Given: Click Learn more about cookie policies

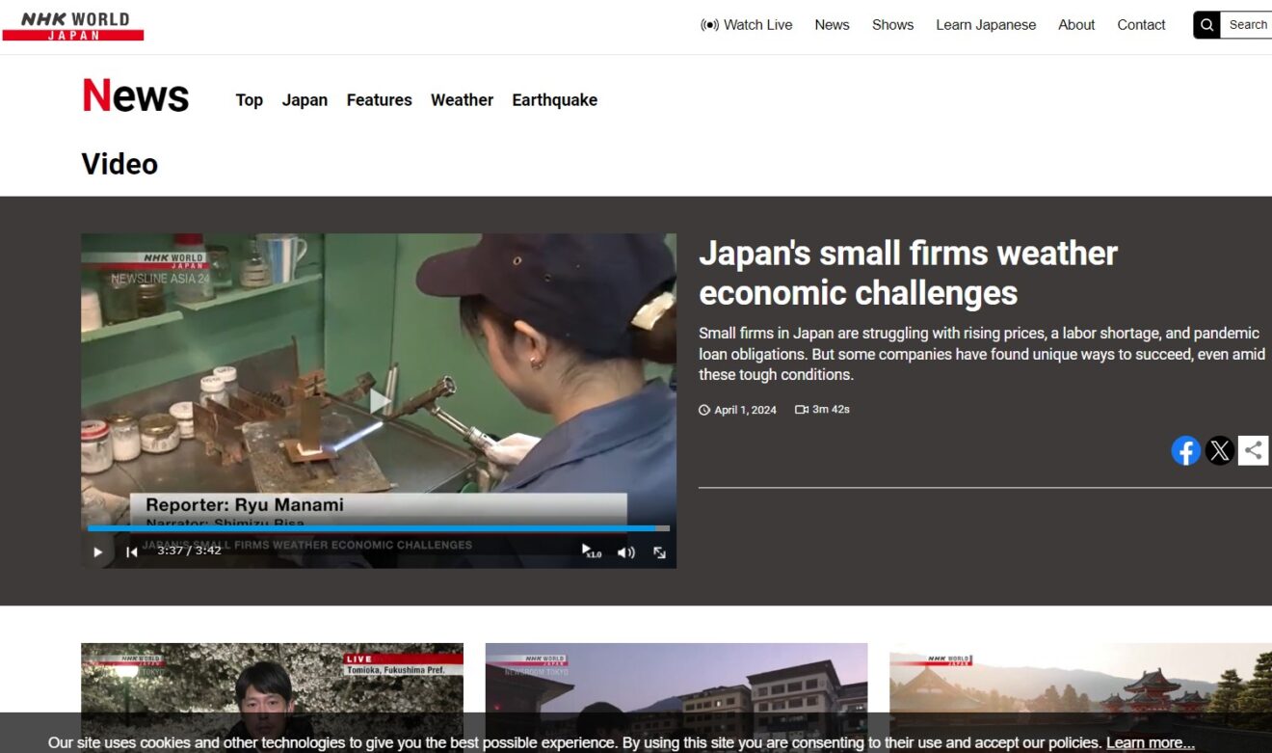Looking at the screenshot, I should pos(1149,742).
